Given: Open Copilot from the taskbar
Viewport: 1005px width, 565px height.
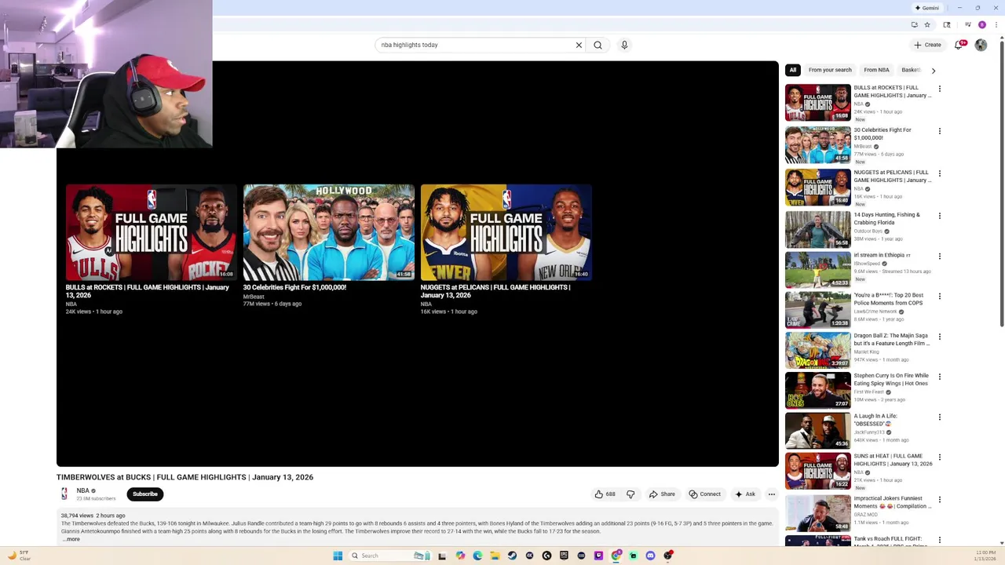Looking at the screenshot, I should coord(460,556).
